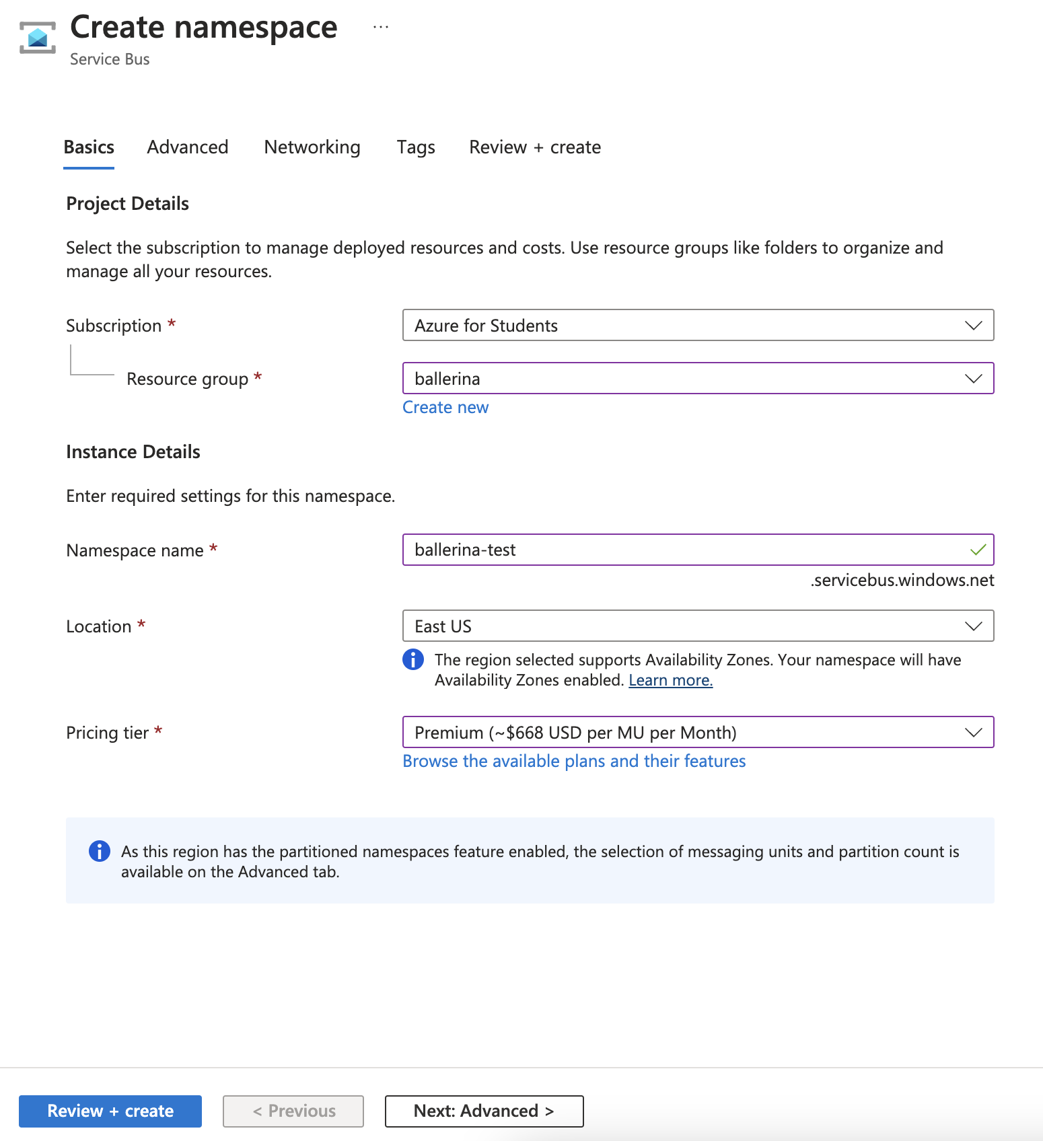1043x1141 pixels.
Task: Click the Resource group field label
Action: (x=188, y=379)
